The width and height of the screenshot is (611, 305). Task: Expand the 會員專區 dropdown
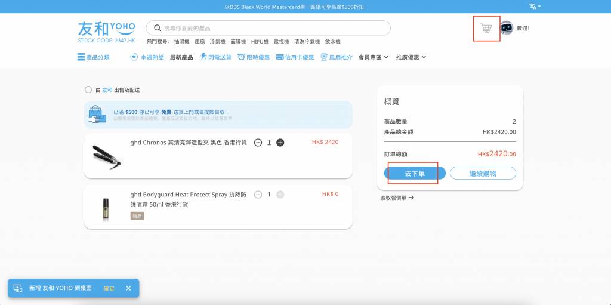click(374, 57)
